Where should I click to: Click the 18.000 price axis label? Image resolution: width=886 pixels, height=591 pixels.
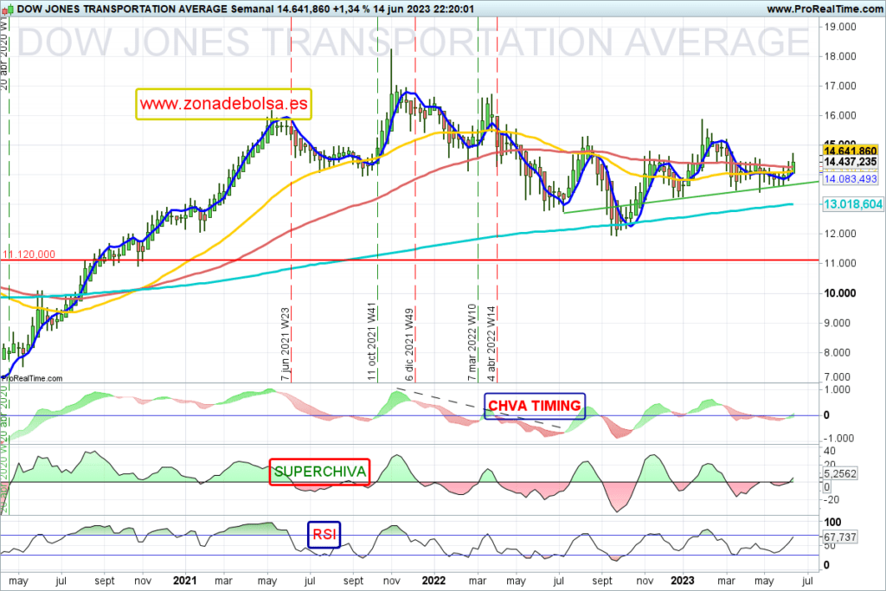click(x=840, y=56)
